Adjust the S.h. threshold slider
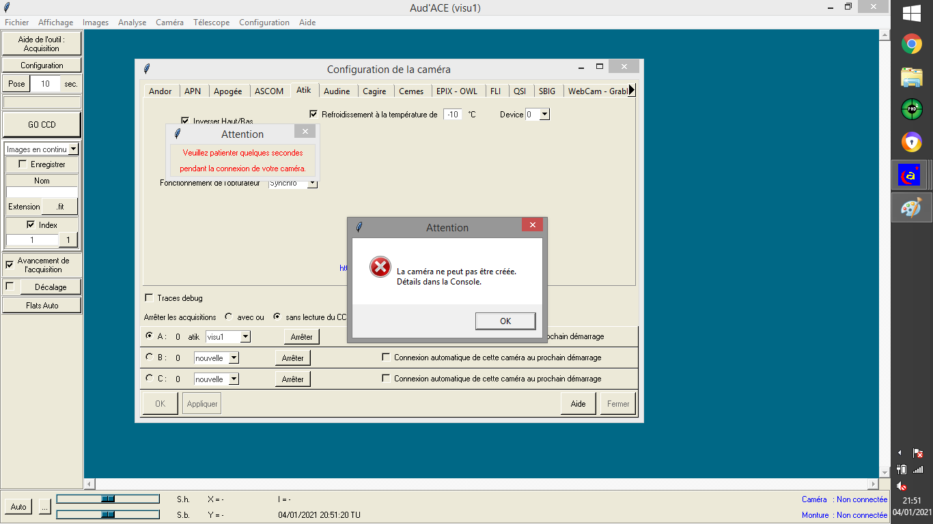Screen dimensions: 933x524 point(108,499)
